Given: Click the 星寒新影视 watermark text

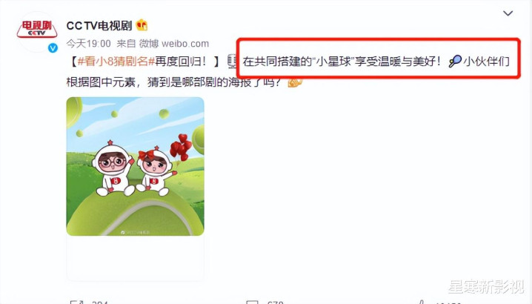Looking at the screenshot, I should coord(486,287).
